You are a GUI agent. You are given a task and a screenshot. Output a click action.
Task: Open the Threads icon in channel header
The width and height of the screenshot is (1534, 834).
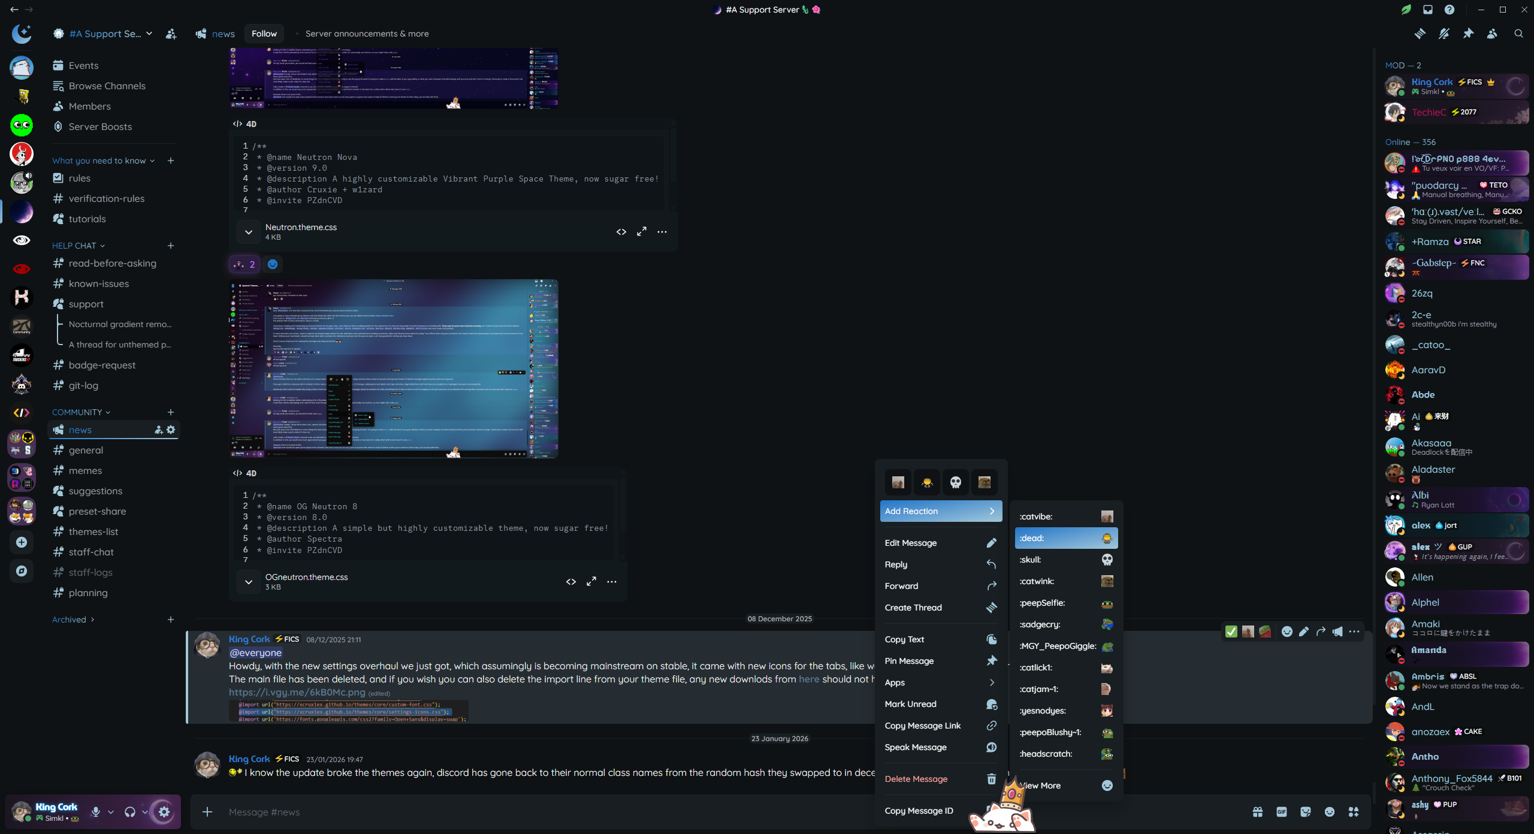click(x=1420, y=34)
